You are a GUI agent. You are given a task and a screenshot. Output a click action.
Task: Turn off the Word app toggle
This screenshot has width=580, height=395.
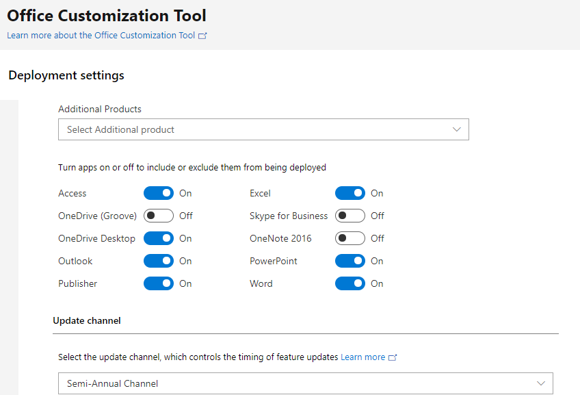350,283
